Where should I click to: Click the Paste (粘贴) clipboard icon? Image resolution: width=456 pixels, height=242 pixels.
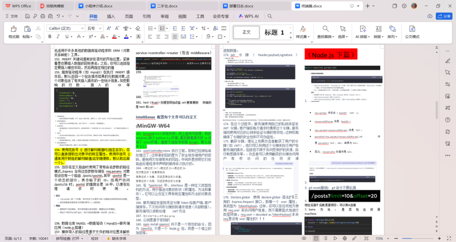pyautogui.click(x=27, y=29)
